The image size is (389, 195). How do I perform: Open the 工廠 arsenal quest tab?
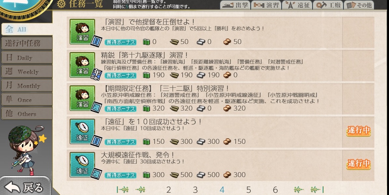click(328, 5)
